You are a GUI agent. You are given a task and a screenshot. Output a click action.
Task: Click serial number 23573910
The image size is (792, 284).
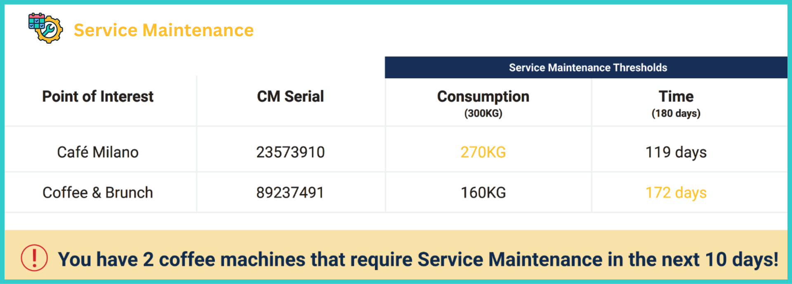tap(290, 152)
